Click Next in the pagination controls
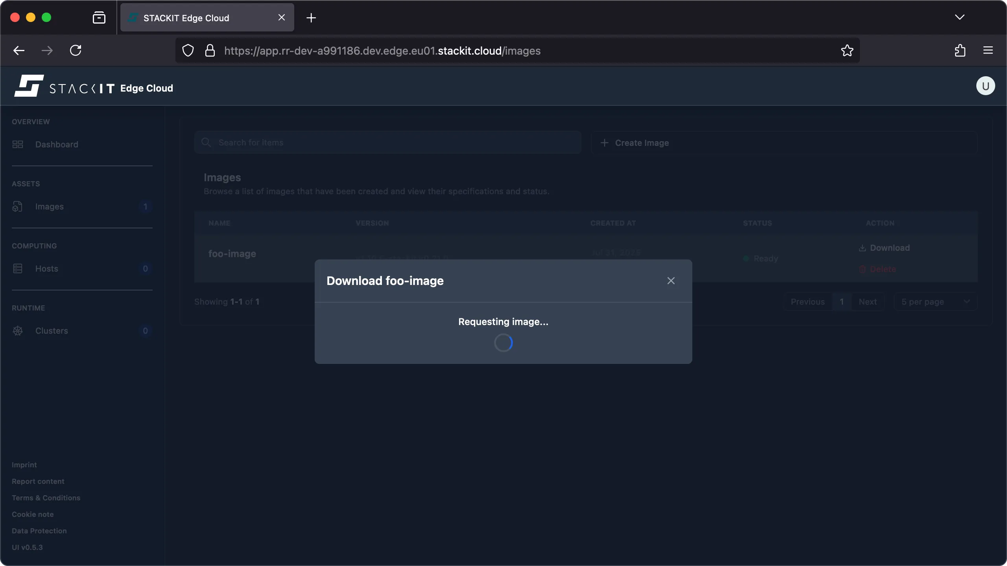 click(x=868, y=301)
